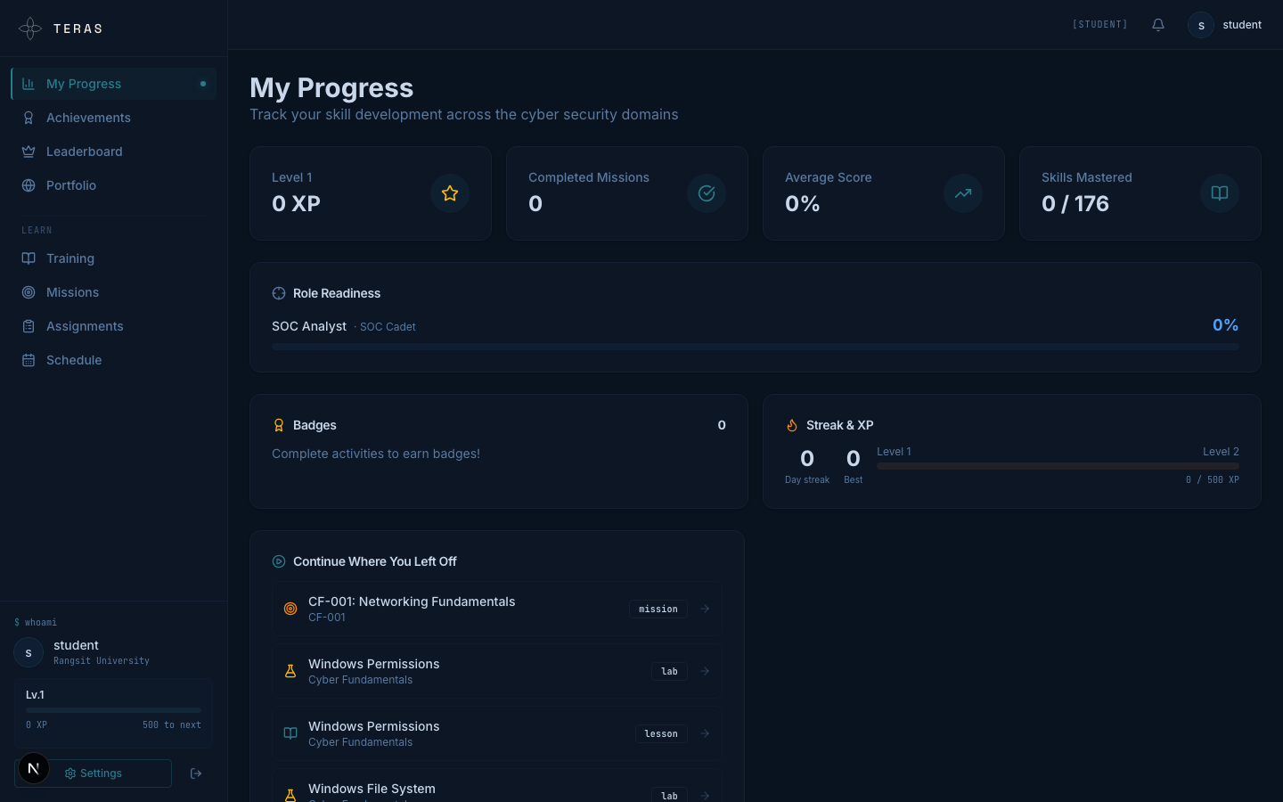1283x802 pixels.
Task: Click the TERAS logo icon
Action: (x=30, y=29)
